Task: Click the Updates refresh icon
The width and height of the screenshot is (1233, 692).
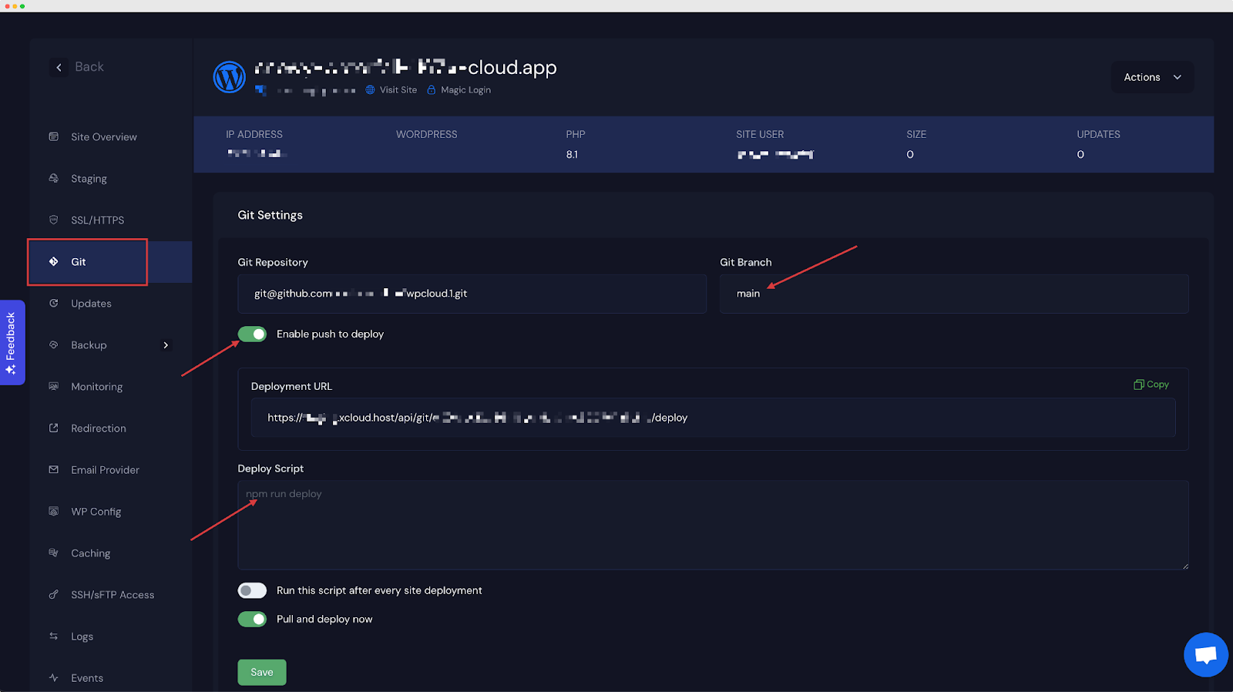Action: pos(53,303)
